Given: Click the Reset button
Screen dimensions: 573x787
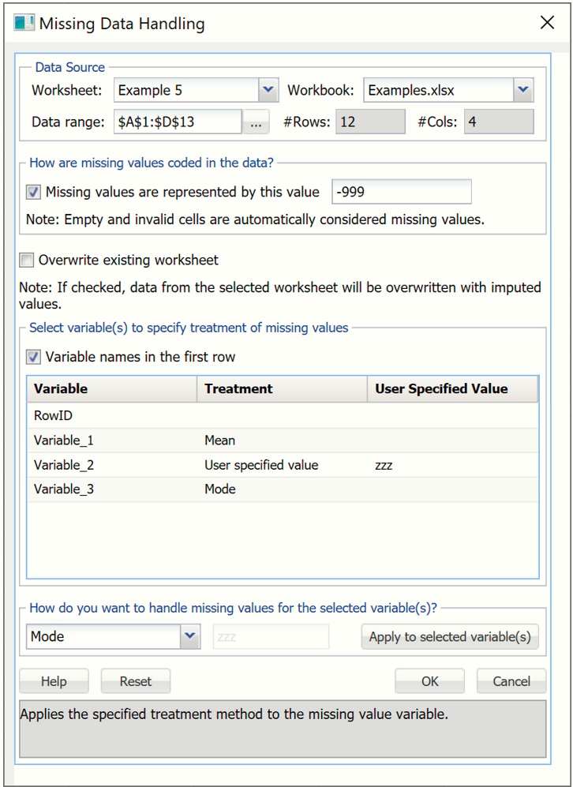Looking at the screenshot, I should tap(135, 681).
